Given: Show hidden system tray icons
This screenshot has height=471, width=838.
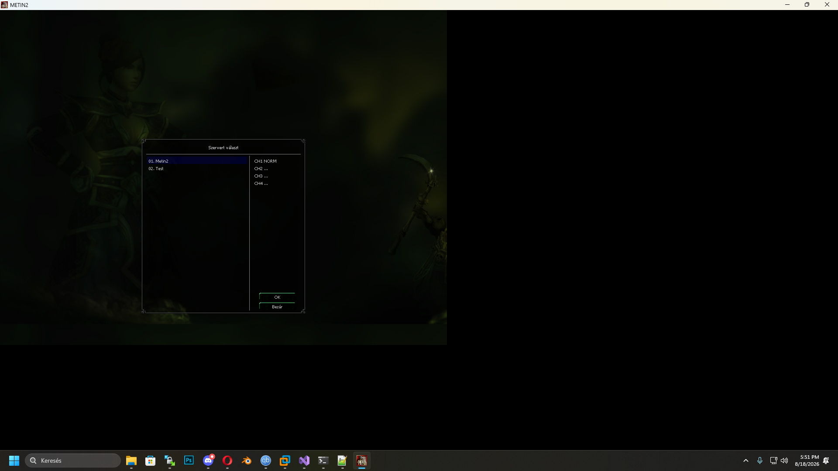Looking at the screenshot, I should 746,461.
